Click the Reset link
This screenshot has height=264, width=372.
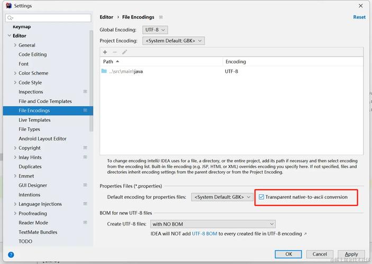[359, 17]
